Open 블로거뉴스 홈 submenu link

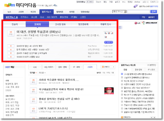click(x=12, y=17)
